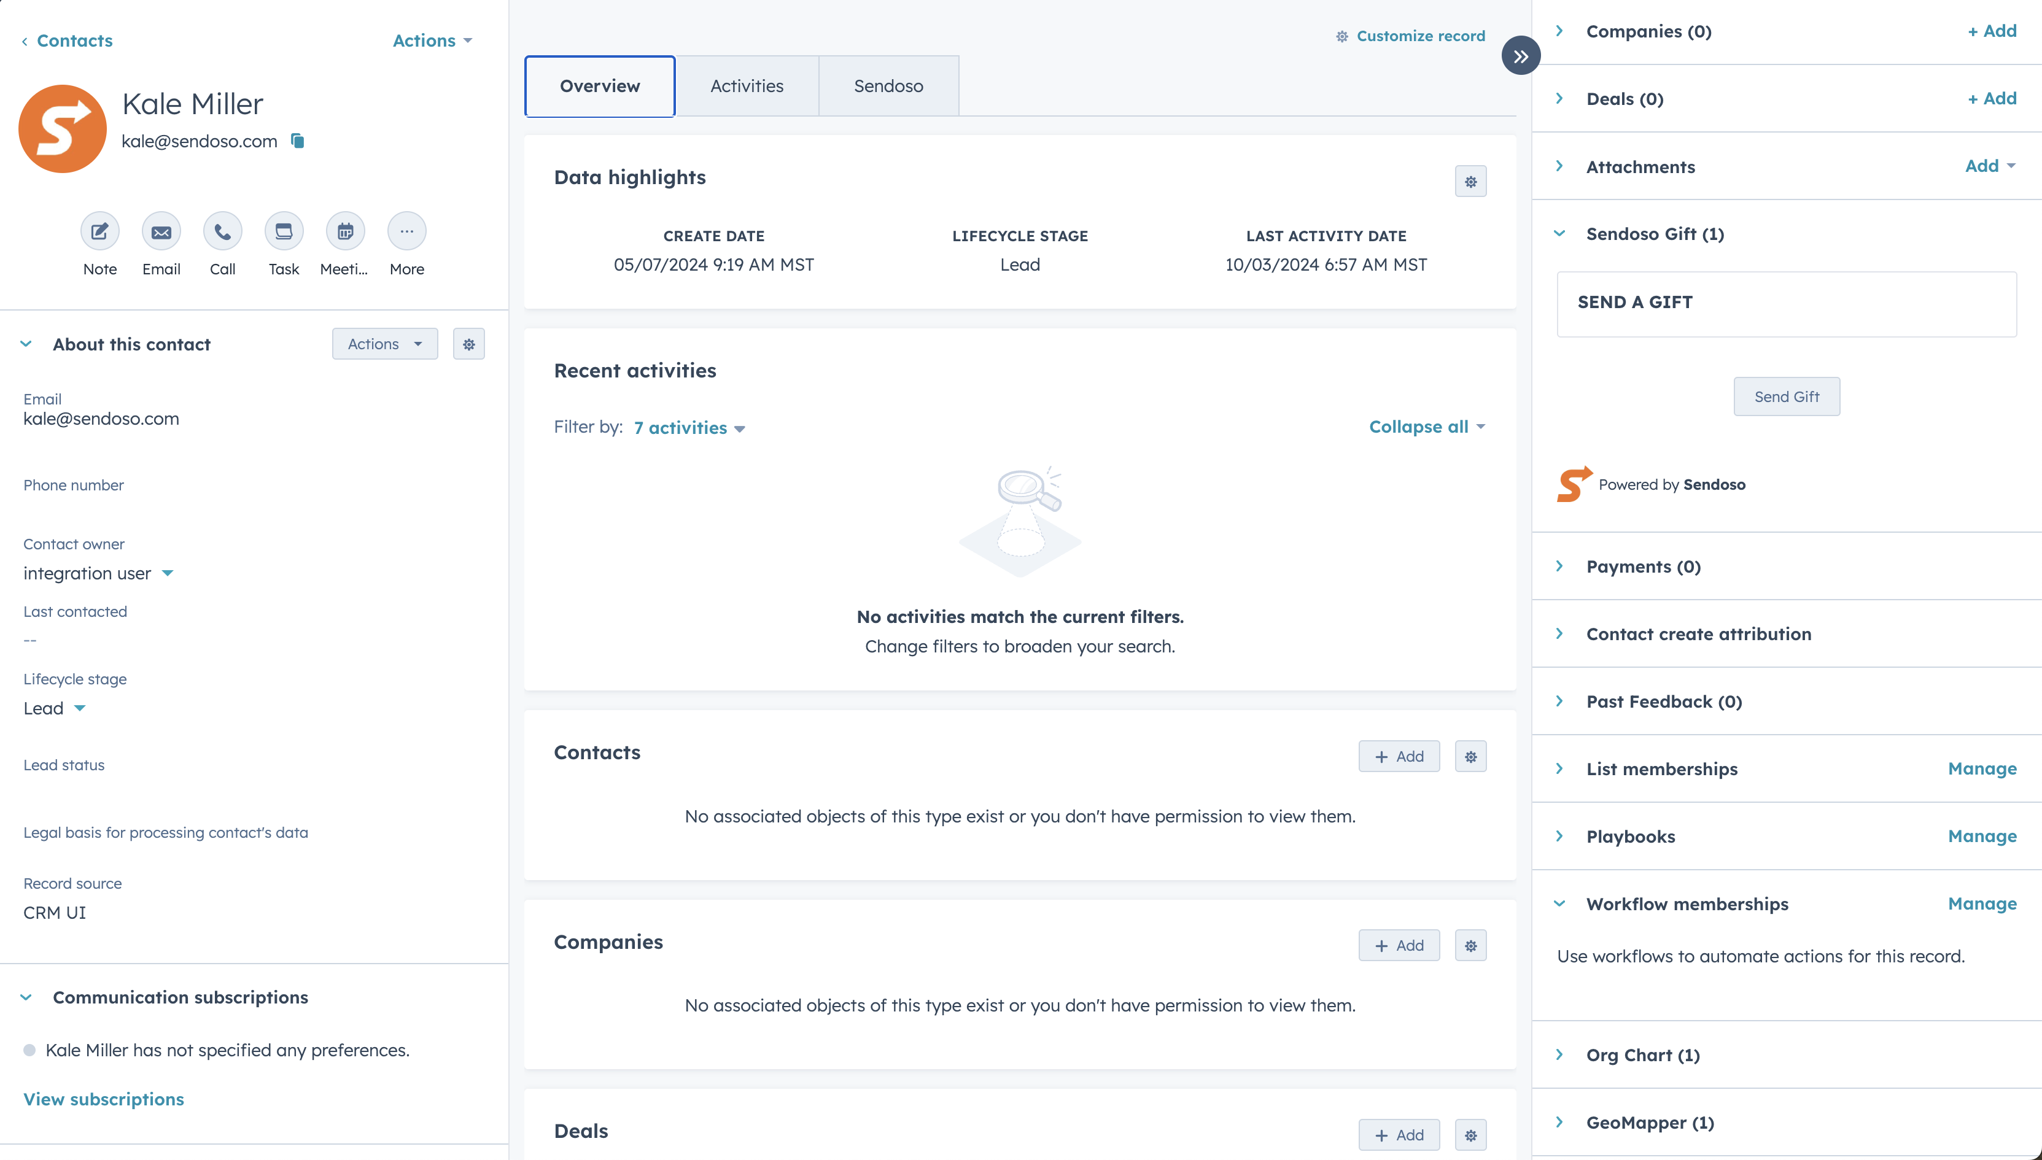Open Companies card settings gear

(x=1470, y=946)
